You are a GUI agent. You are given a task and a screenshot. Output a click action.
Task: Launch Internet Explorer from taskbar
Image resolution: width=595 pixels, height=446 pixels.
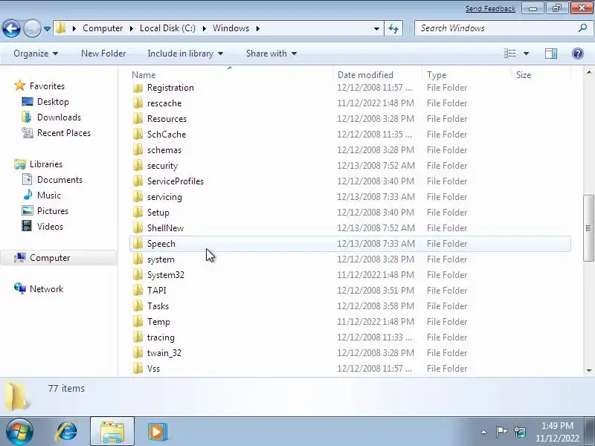pos(67,432)
